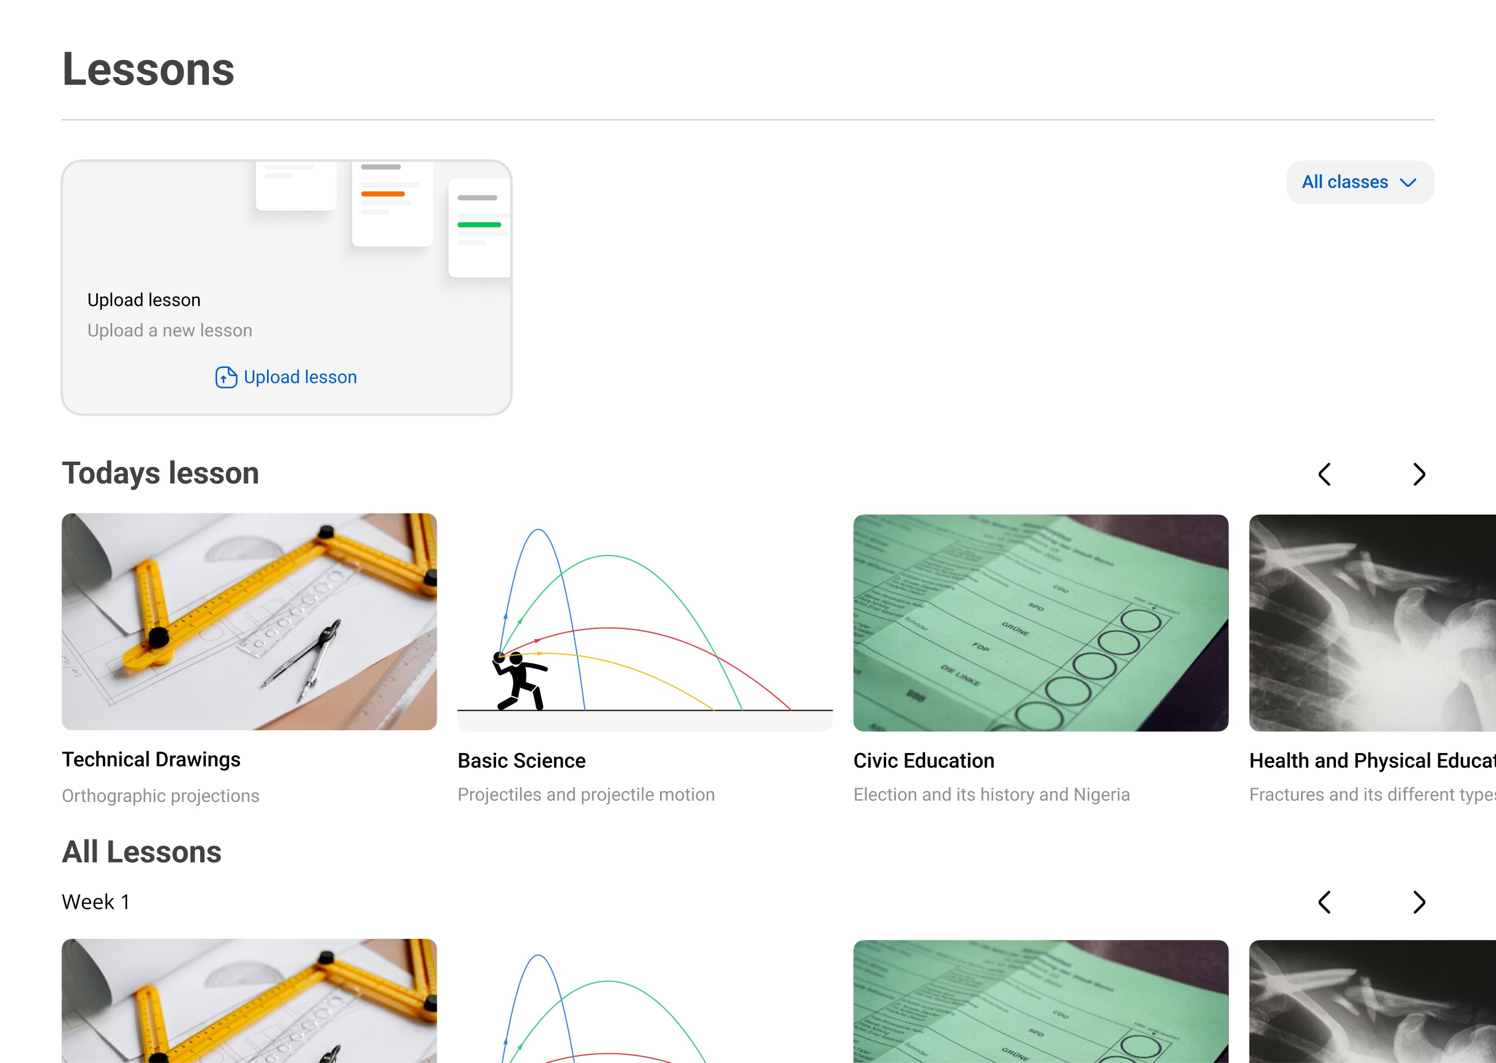
Task: Click Projectiles and projectile motion description
Action: tap(586, 794)
